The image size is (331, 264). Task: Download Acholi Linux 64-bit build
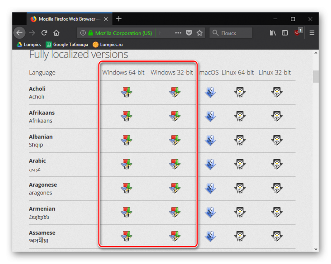pos(240,93)
